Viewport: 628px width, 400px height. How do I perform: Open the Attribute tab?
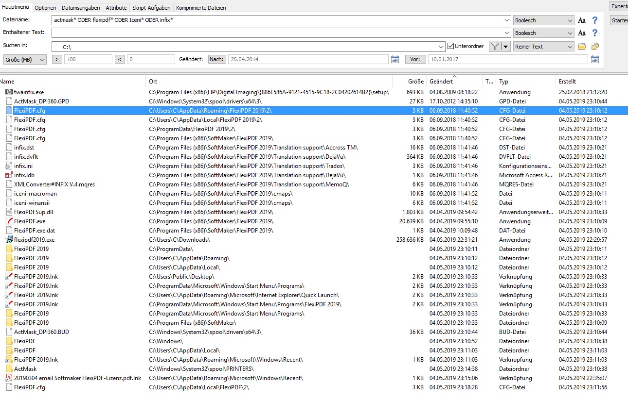pyautogui.click(x=116, y=8)
